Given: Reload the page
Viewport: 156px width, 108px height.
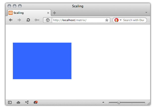Looking at the screenshot, I should point(28,20).
